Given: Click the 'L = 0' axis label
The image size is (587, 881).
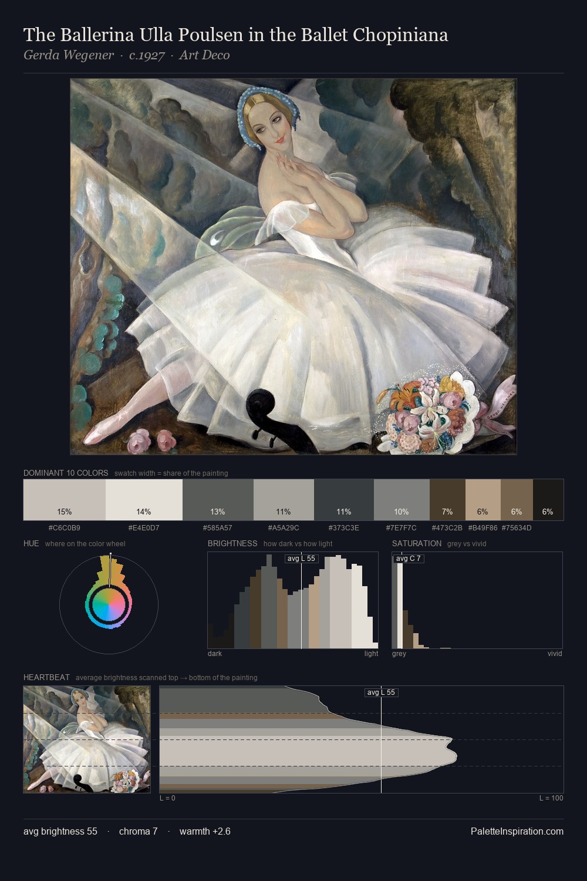Looking at the screenshot, I should 167,798.
